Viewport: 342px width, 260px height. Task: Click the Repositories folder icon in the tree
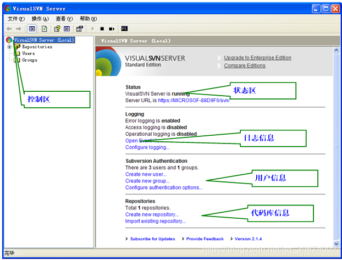click(x=18, y=47)
